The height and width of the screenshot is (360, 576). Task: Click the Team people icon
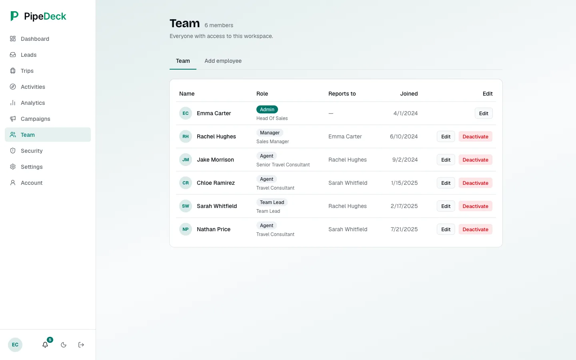13,135
